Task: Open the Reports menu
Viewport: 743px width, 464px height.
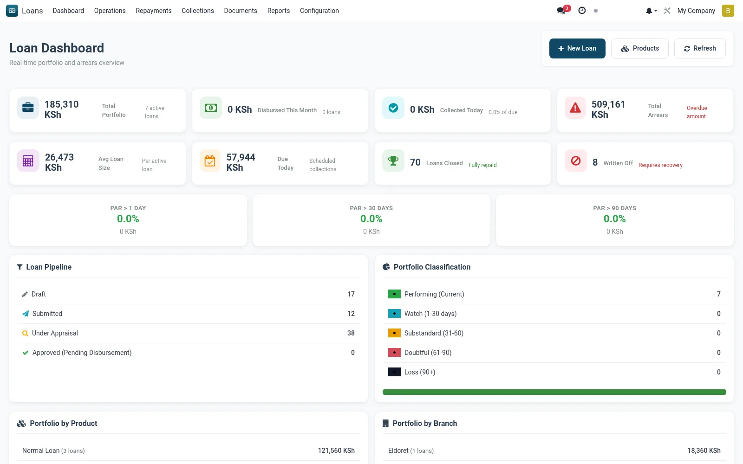Action: tap(279, 11)
